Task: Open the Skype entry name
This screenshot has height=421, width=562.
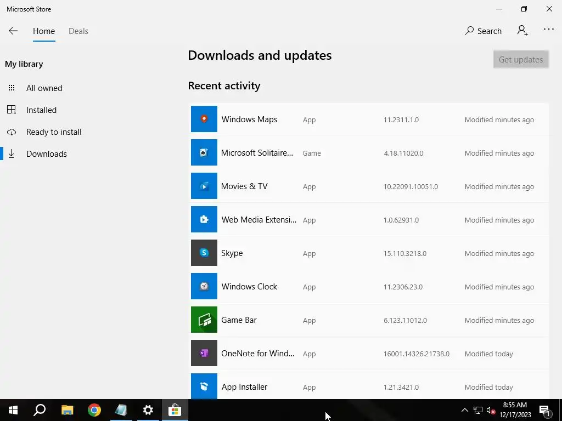Action: click(x=232, y=253)
